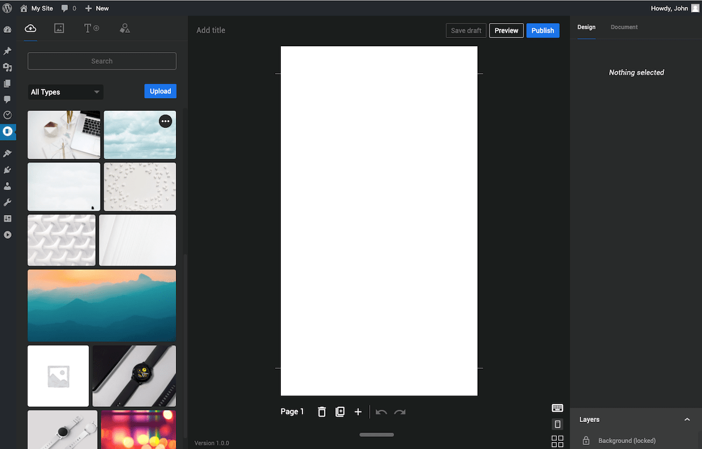Switch to the Document tab
Screen dimensions: 702x449
pos(624,28)
